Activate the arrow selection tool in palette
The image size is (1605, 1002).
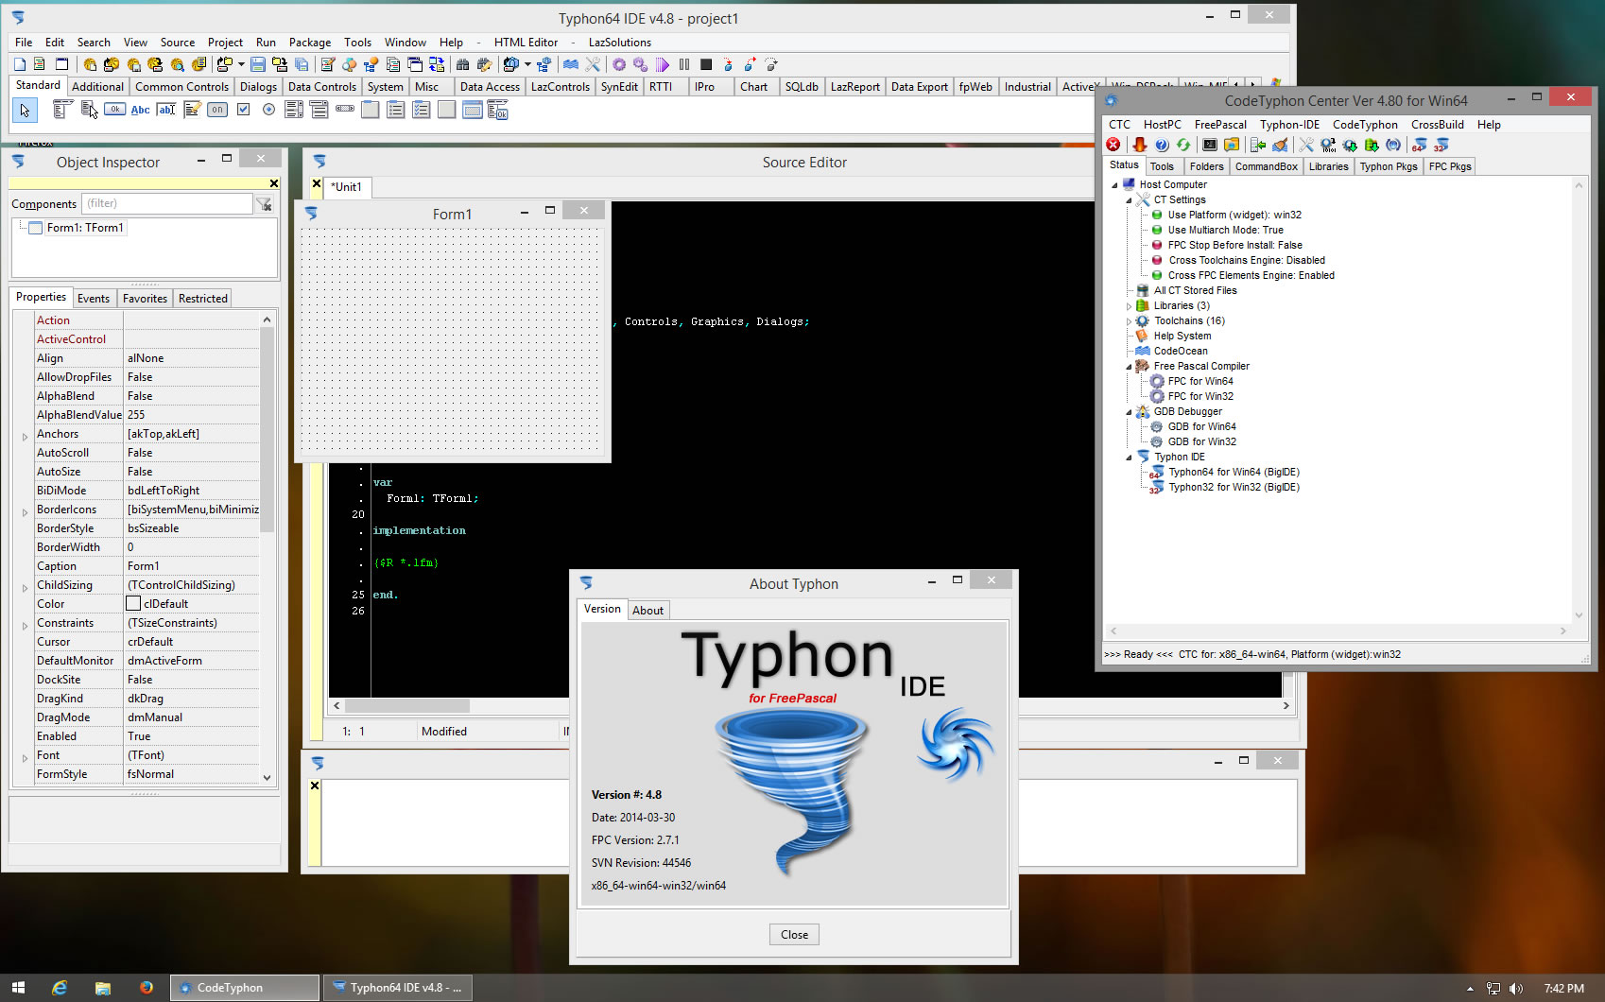click(x=25, y=111)
